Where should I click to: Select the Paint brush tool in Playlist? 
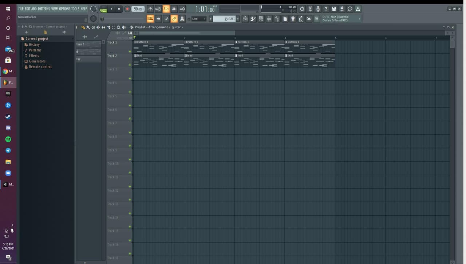[88, 27]
